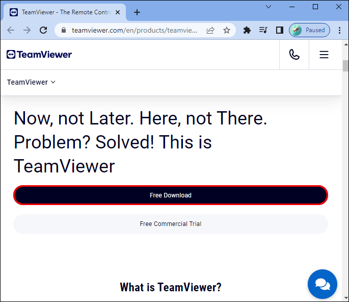The image size is (349, 302).
Task: Expand the TeamViewer product dropdown
Action: click(x=31, y=82)
